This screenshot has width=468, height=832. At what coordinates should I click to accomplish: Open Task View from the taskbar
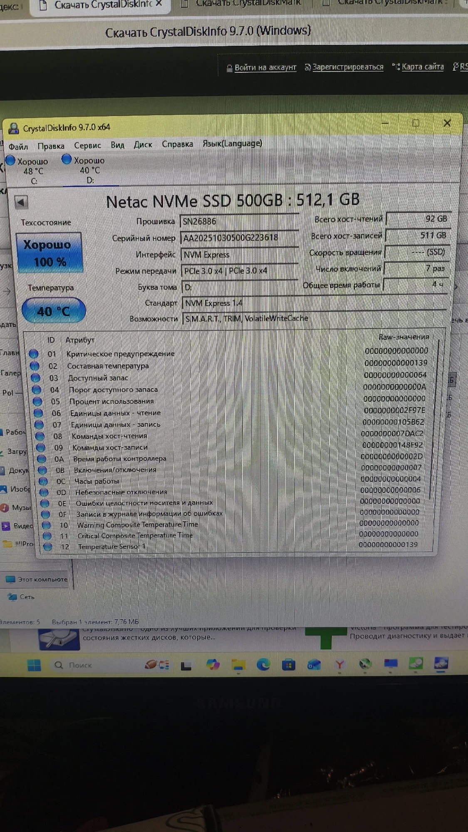click(x=186, y=666)
